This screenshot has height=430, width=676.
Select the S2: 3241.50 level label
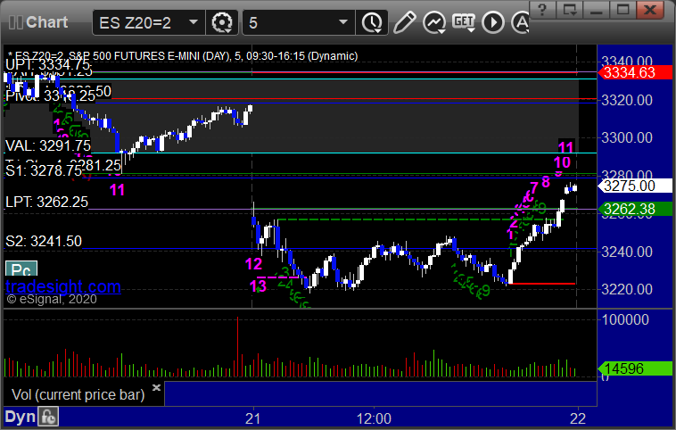[x=44, y=241]
